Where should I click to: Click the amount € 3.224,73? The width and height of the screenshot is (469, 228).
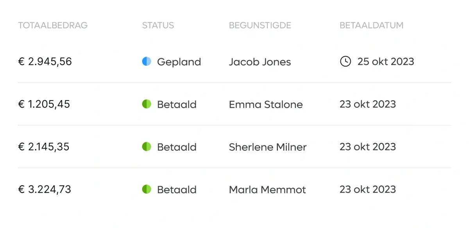pos(45,190)
